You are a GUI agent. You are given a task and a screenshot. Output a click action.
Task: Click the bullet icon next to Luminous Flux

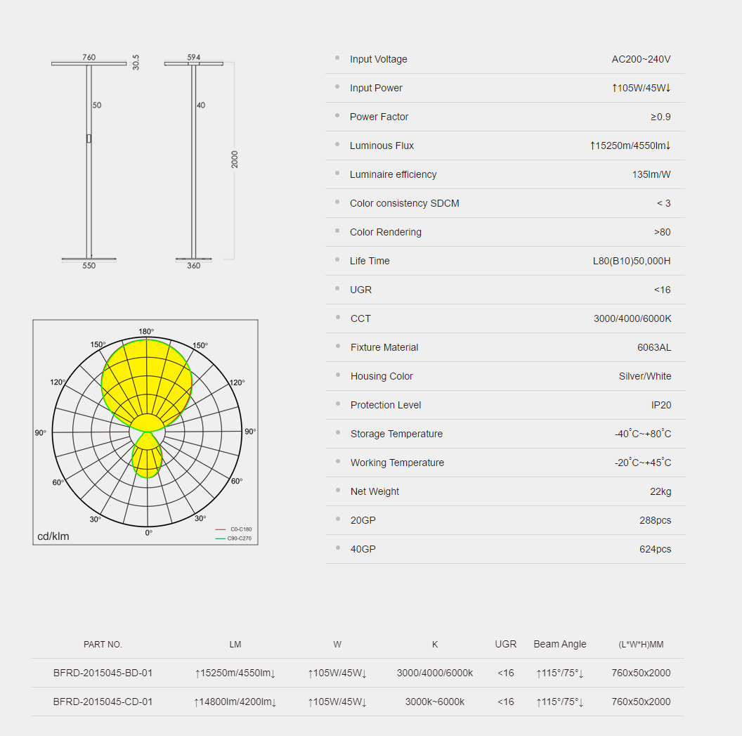click(x=337, y=145)
